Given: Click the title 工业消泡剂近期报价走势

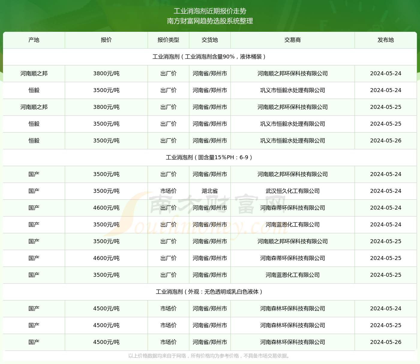Looking at the screenshot, I should [210, 11].
